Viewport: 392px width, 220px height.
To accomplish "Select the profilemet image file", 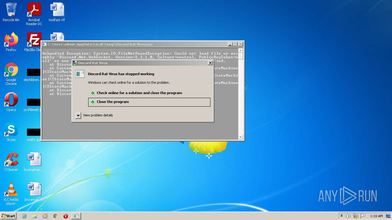I will tap(32, 105).
